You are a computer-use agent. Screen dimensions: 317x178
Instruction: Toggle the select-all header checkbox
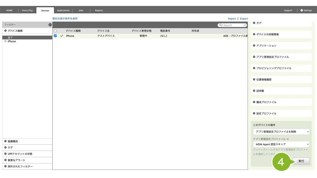coord(55,31)
